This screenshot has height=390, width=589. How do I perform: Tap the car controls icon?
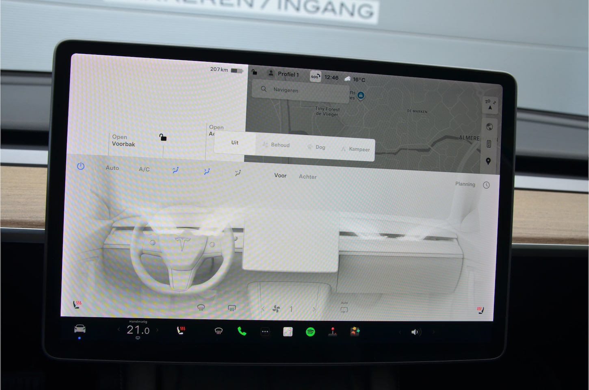tap(80, 329)
